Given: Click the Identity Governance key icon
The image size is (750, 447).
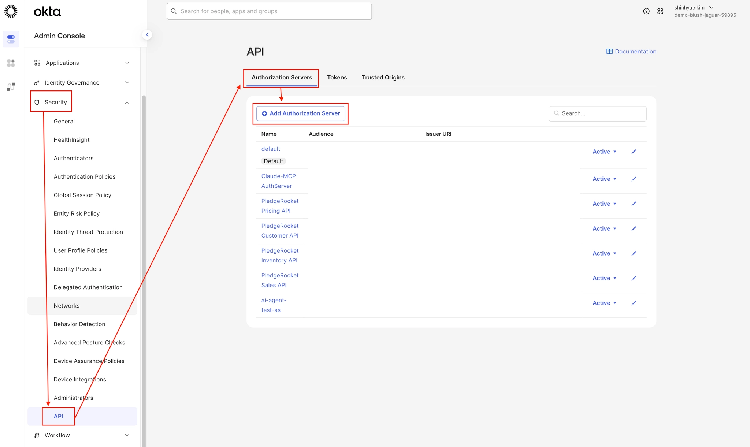Looking at the screenshot, I should click(37, 83).
